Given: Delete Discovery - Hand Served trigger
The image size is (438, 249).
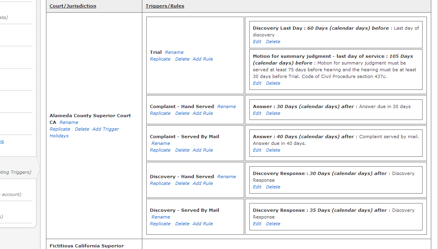Looking at the screenshot, I should [182, 183].
